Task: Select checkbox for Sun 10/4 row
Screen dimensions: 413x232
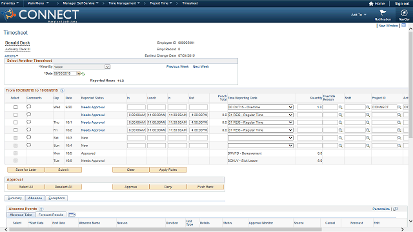Action: pyautogui.click(x=15, y=146)
